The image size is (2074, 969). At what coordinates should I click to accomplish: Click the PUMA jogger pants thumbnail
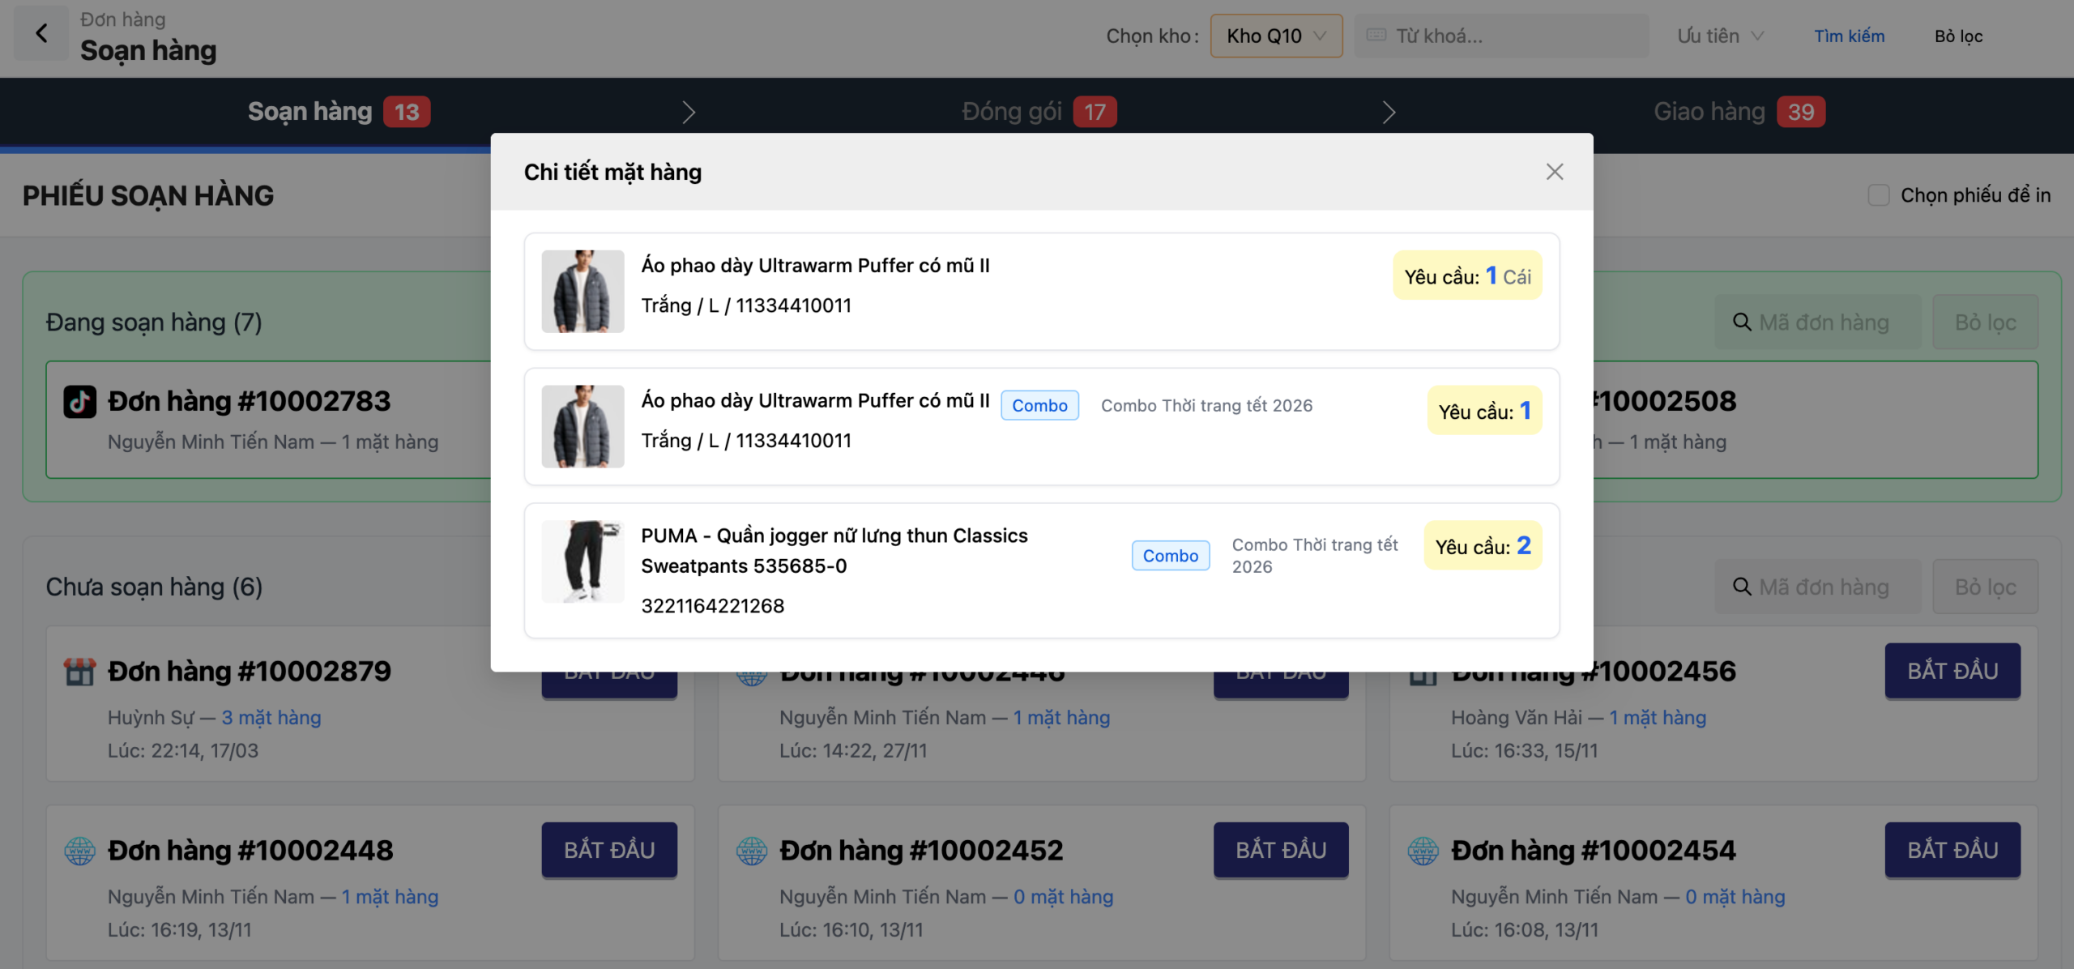(x=583, y=561)
